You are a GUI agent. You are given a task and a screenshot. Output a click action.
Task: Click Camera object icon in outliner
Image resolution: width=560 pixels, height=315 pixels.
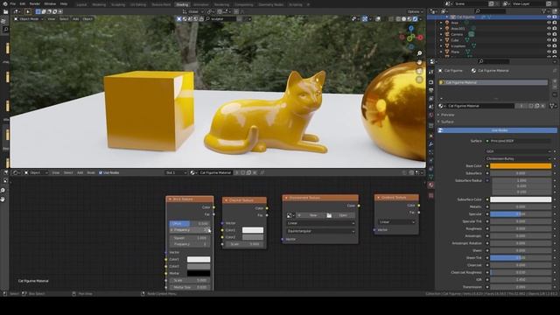(x=447, y=34)
